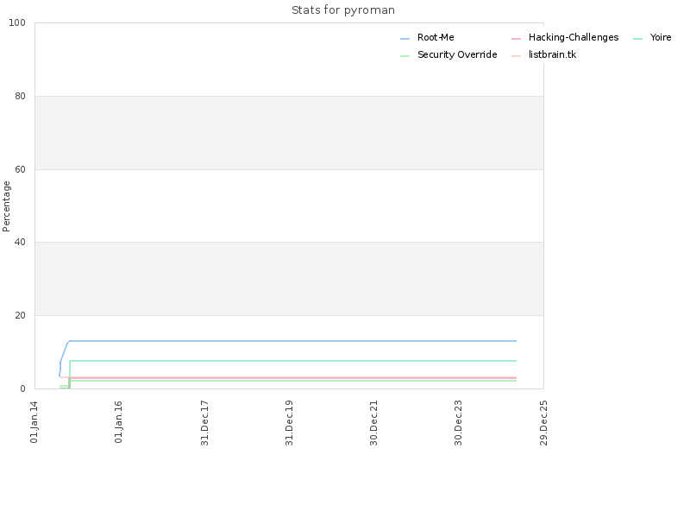Image resolution: width=690 pixels, height=518 pixels.
Task: Click the Security Override legend label
Action: click(x=457, y=54)
